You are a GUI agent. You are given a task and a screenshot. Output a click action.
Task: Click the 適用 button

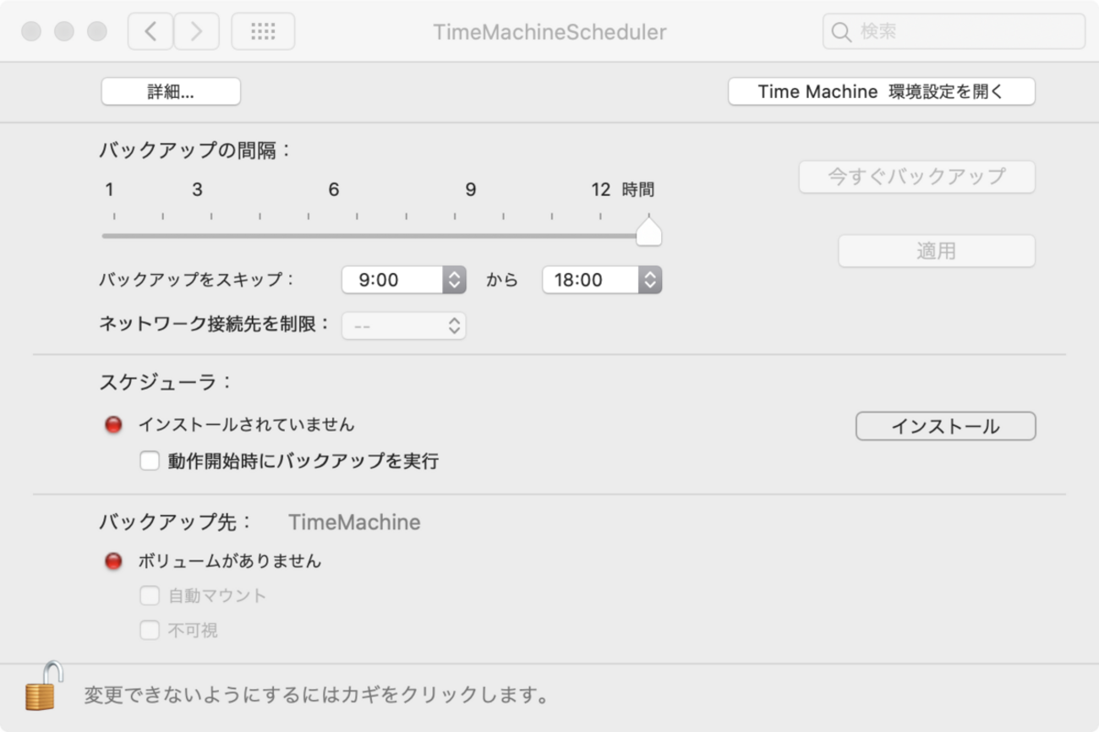point(937,251)
